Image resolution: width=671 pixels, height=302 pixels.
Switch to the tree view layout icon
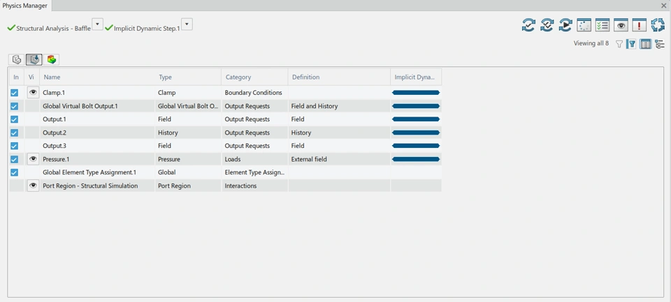pos(659,44)
